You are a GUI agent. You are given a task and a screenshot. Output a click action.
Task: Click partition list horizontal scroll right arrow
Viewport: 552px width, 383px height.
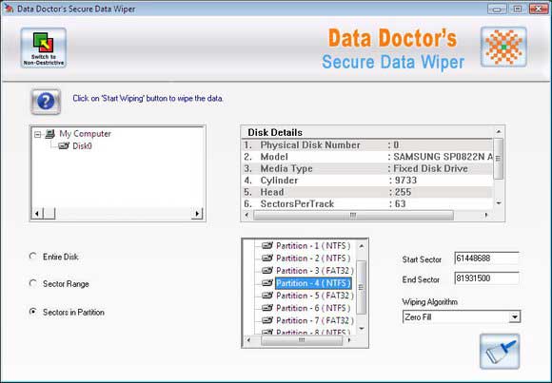point(349,340)
